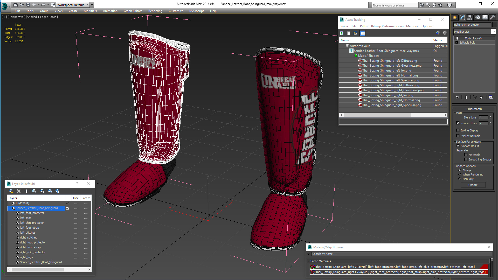Open the MAXScript menu
The height and width of the screenshot is (280, 498).
point(196,11)
